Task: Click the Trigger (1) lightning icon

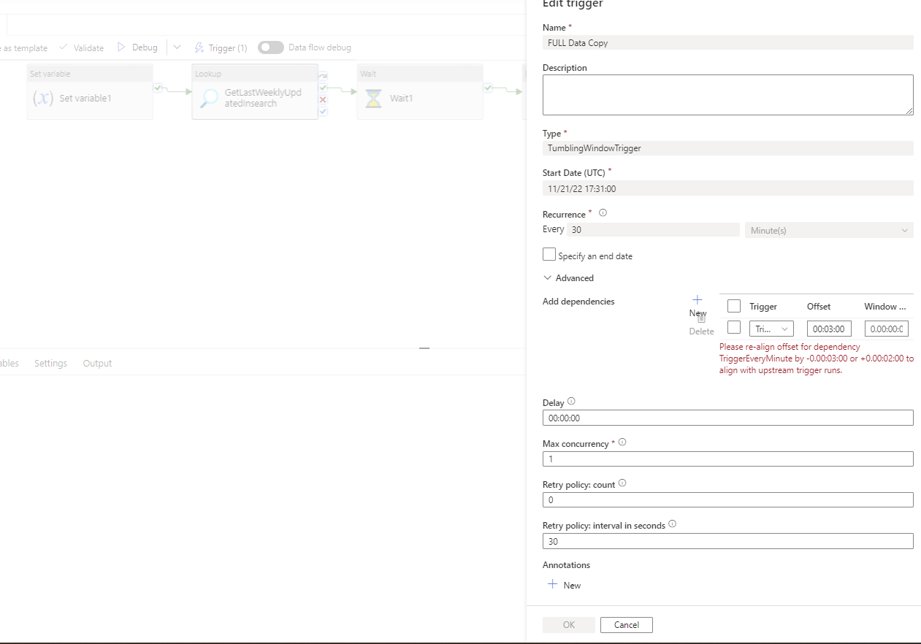Action: 199,47
